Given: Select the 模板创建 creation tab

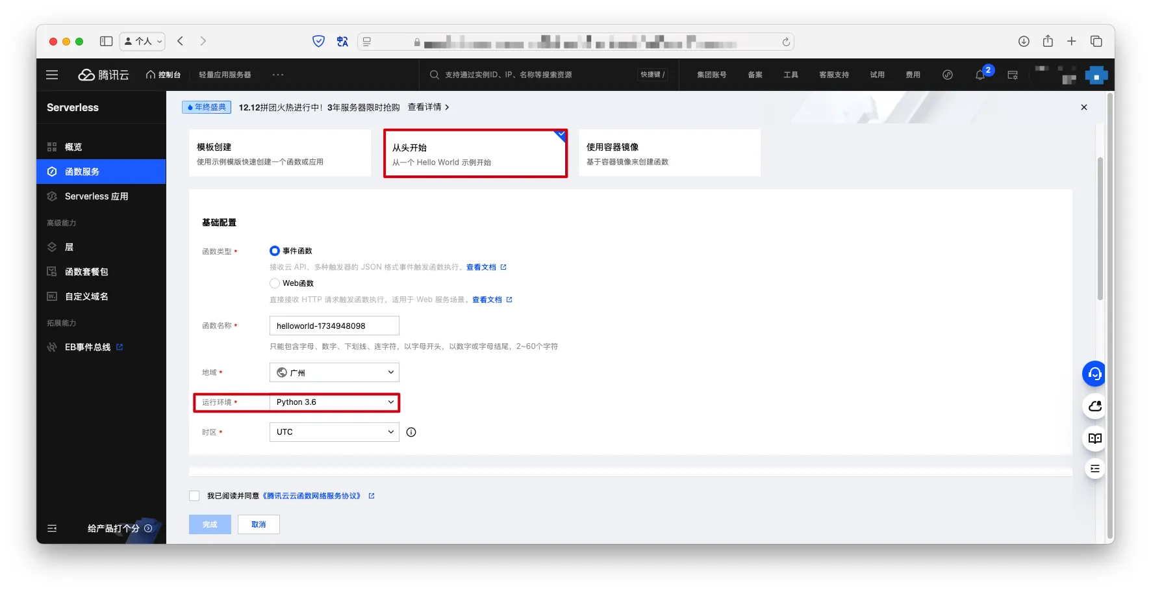Looking at the screenshot, I should click(279, 153).
